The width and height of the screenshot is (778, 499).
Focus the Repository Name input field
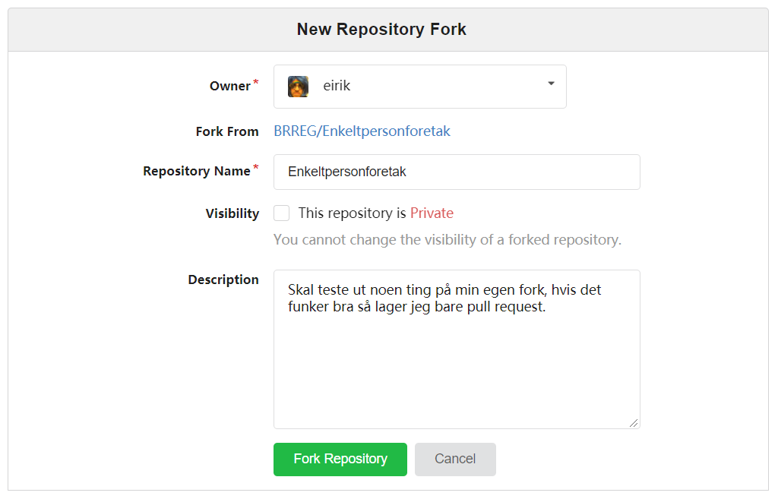click(457, 172)
